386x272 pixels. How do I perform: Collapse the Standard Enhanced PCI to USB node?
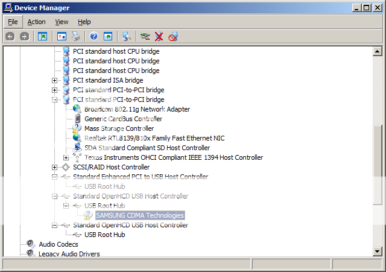(x=55, y=177)
